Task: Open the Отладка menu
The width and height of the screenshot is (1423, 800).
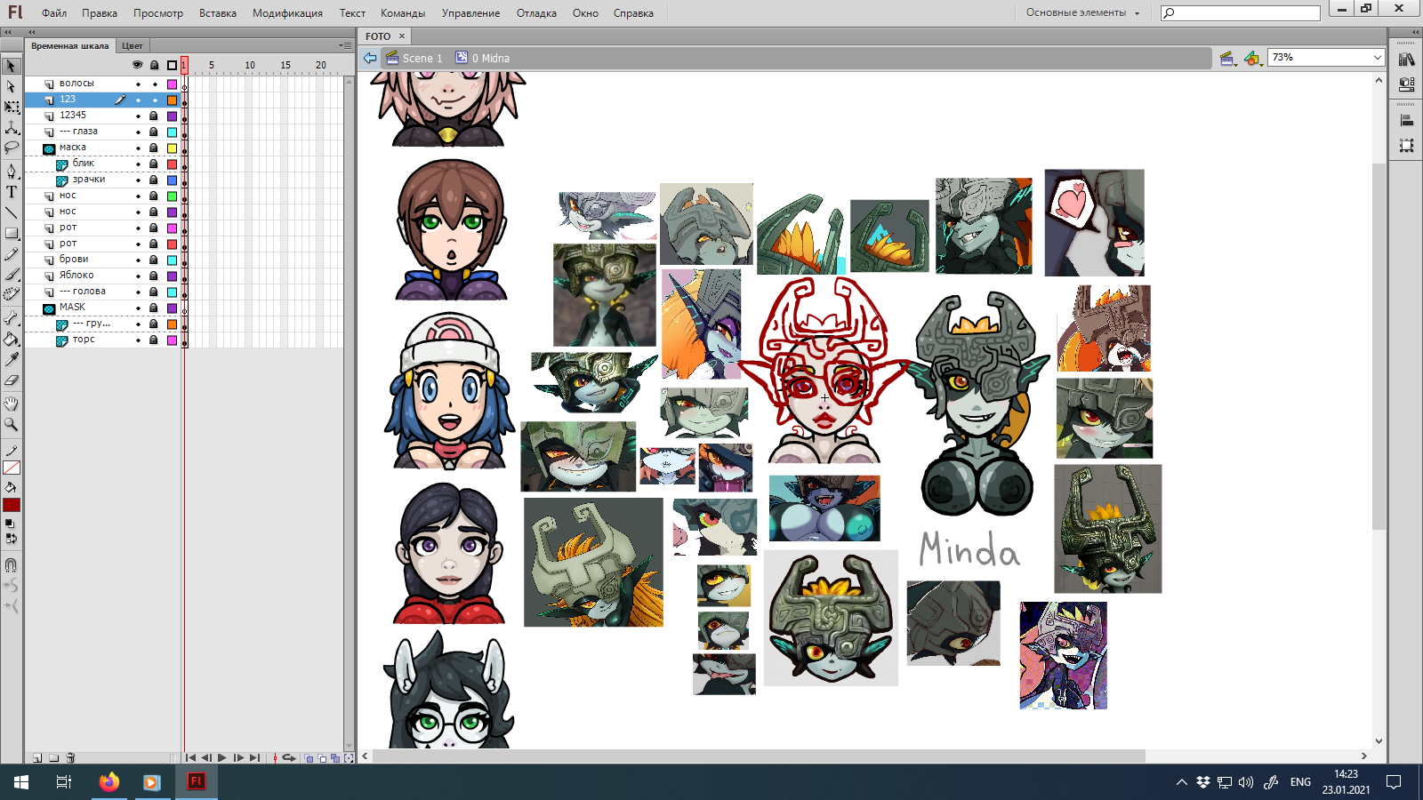Action: click(536, 13)
